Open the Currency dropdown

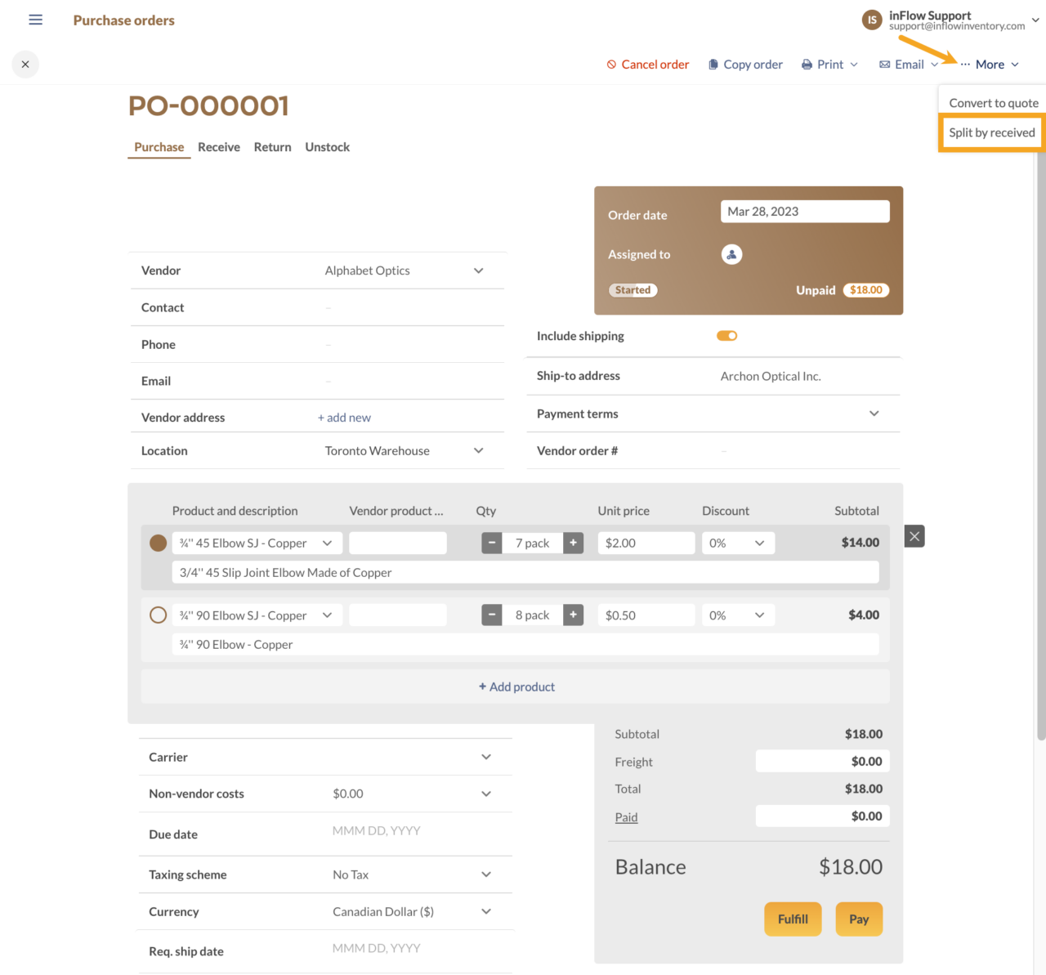(486, 911)
